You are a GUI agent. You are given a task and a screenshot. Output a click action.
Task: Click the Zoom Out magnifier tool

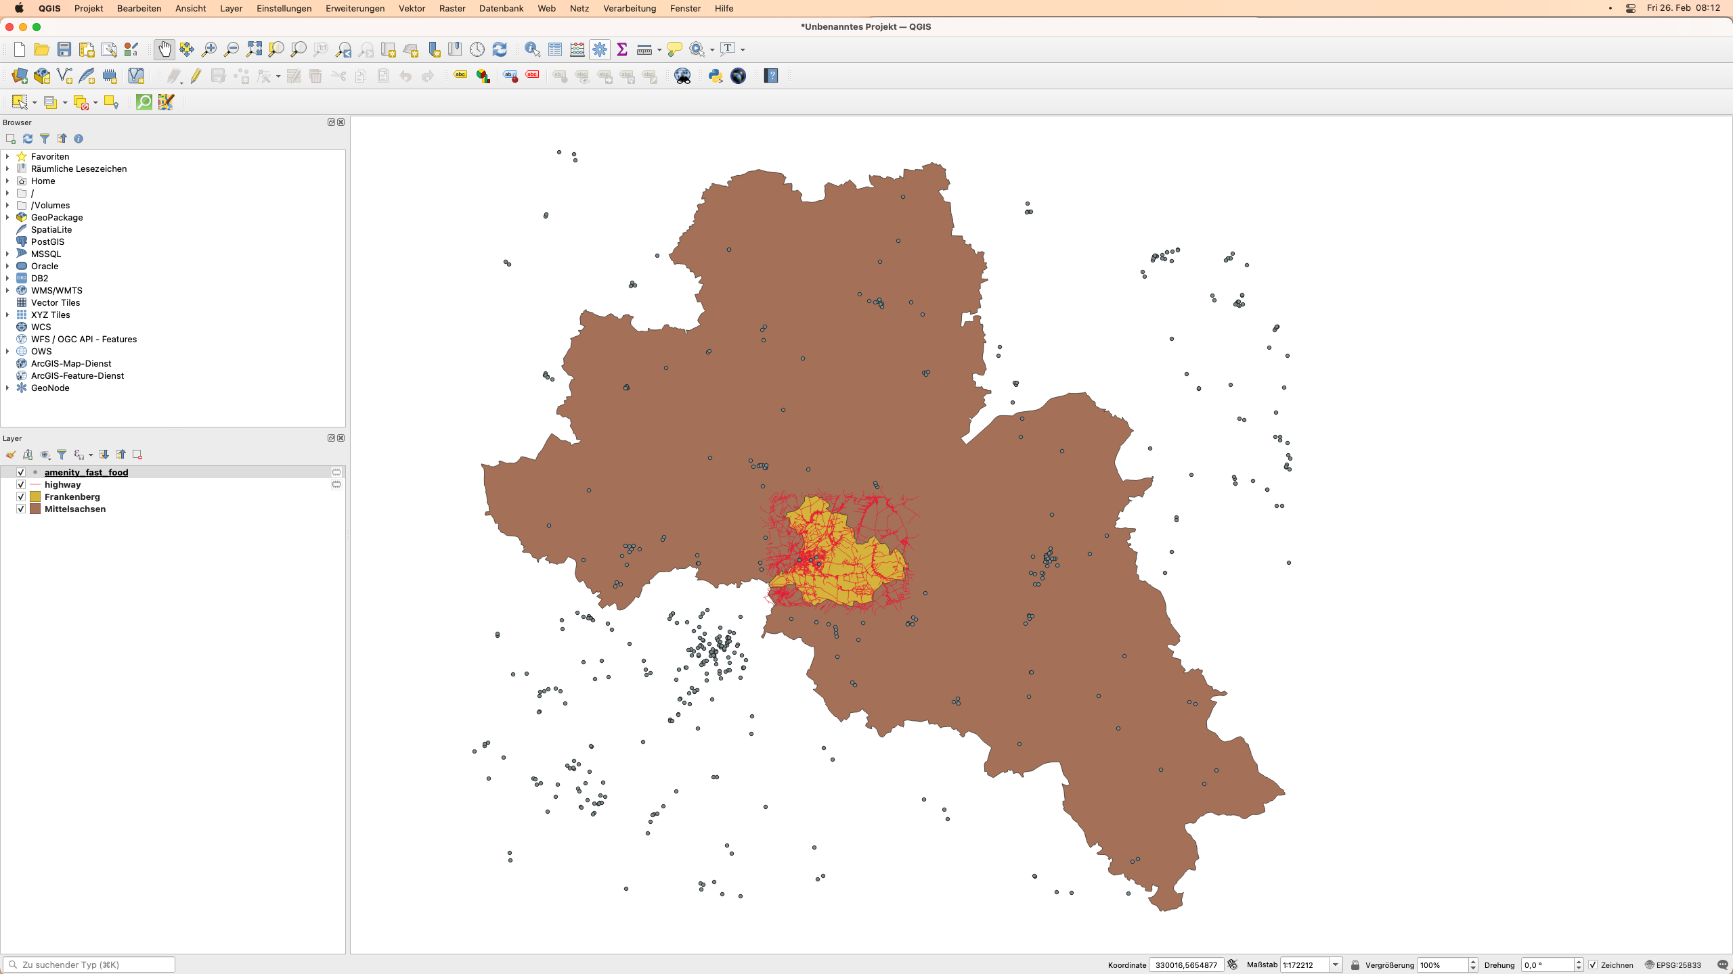(232, 49)
